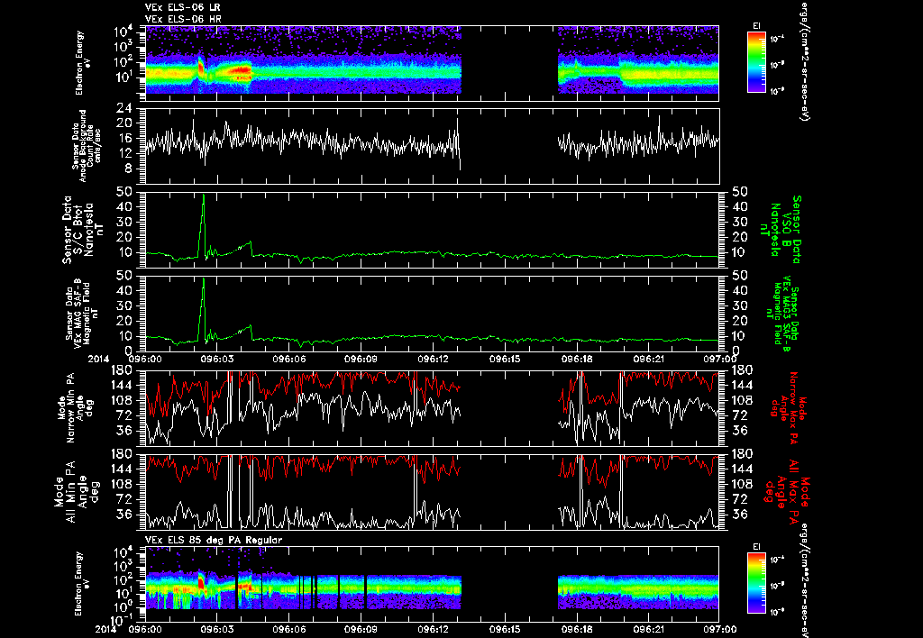Click 096:03 on the bottom time axis
The image size is (923, 638).
click(x=217, y=627)
